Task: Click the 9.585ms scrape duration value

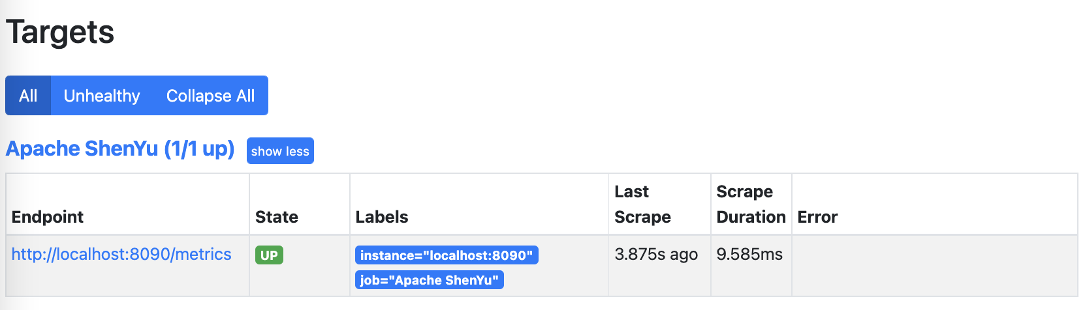Action: click(749, 255)
